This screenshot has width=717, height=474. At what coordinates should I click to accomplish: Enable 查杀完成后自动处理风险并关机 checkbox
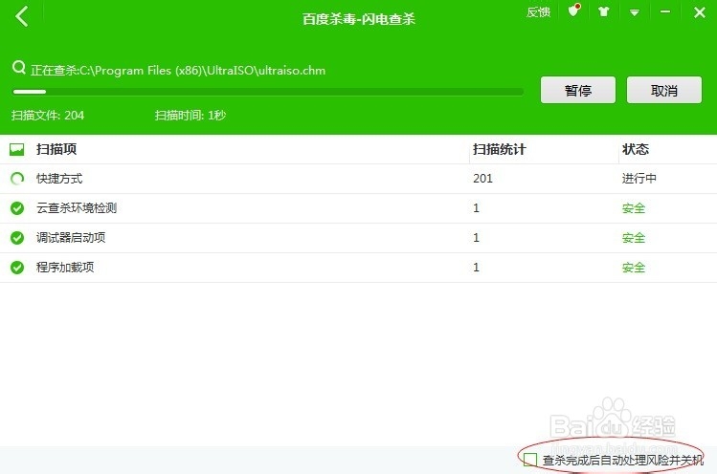click(x=530, y=460)
